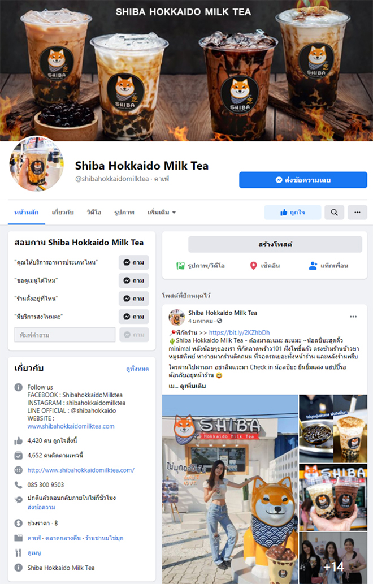Screen dimensions: 373x584
Task: Click the แท็กเพื่อน tag friends icon
Action: point(313,266)
